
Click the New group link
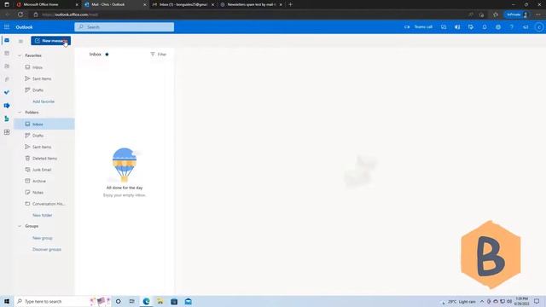pos(42,238)
